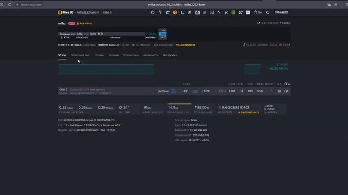Click the miha2021 wallet name
Viewport: 348px width, 195px height.
pos(82,37)
